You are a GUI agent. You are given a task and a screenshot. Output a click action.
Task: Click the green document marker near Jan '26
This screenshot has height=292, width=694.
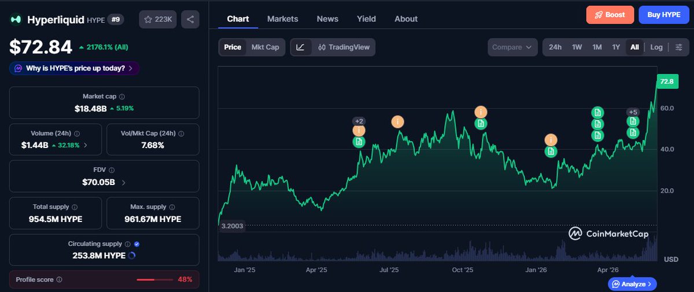coord(551,151)
